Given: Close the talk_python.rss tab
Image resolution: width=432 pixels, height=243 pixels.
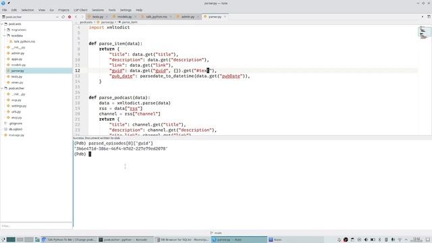Looking at the screenshot, I should click(171, 17).
